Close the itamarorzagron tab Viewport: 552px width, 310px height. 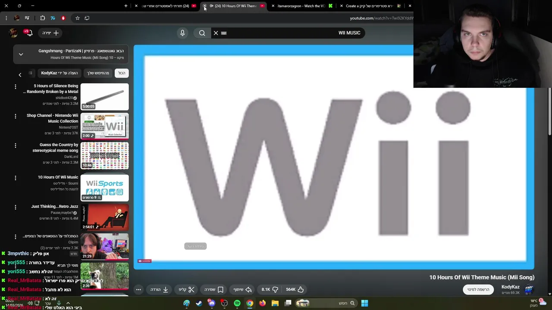273,6
